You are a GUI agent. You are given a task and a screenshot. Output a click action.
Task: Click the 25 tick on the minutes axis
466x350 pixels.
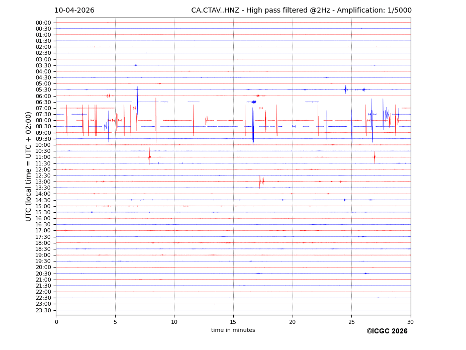(x=351, y=322)
